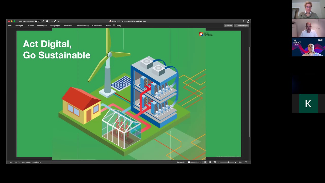The image size is (325, 183).
Task: Click the Opmerkingen button in ribbon
Action: point(241,26)
